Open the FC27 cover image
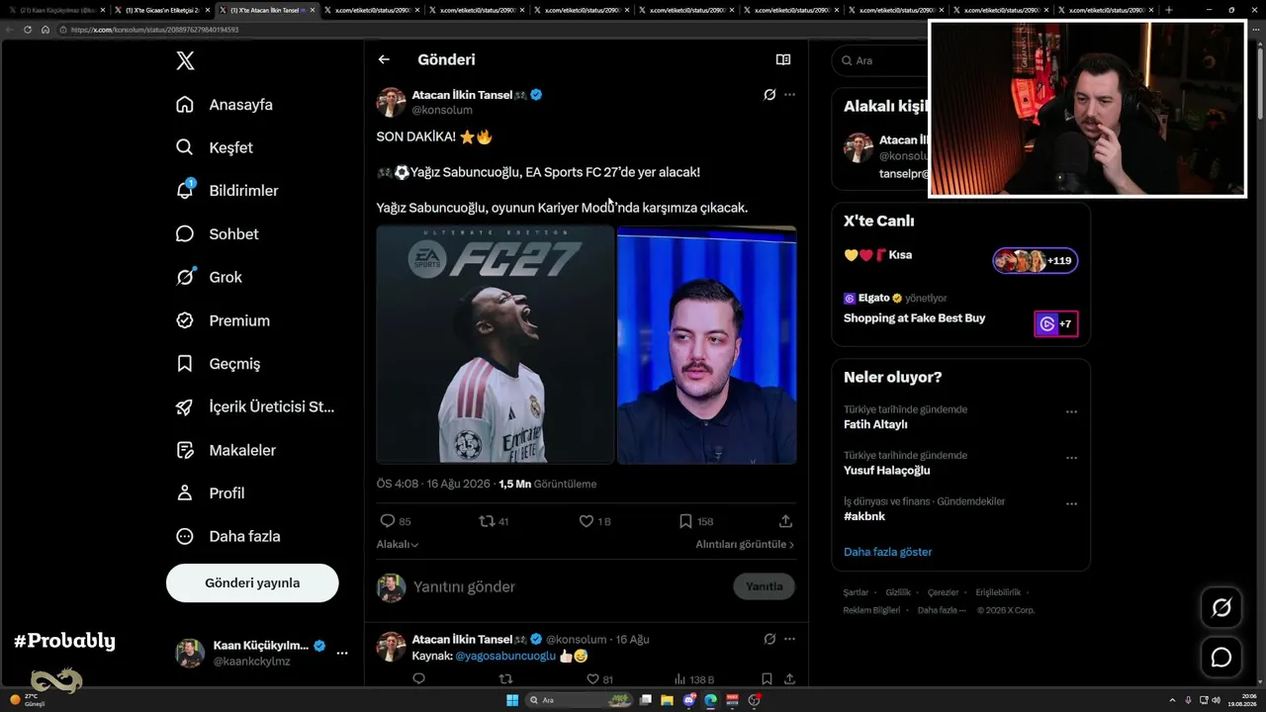1266x712 pixels. (x=496, y=344)
